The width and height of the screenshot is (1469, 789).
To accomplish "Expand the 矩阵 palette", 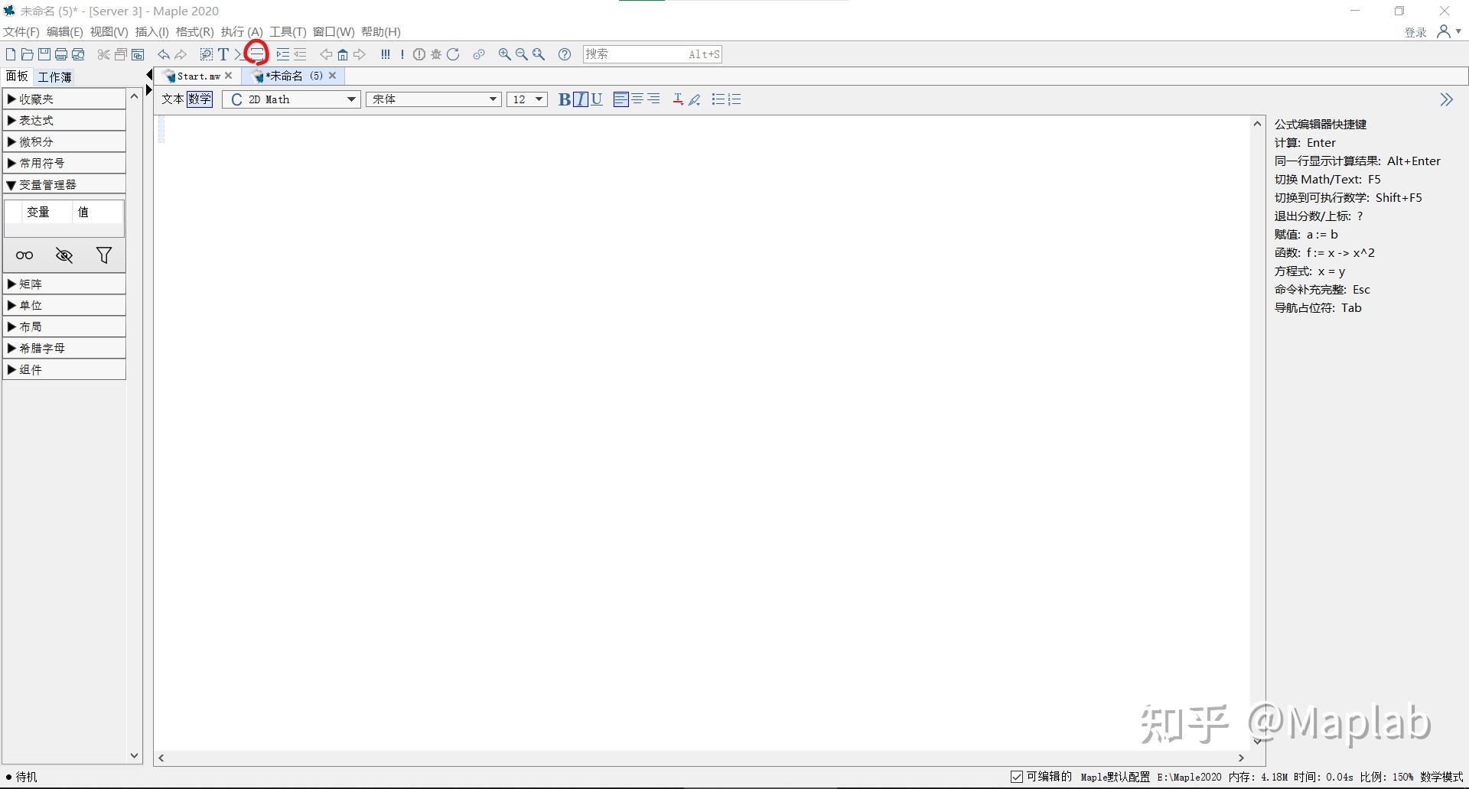I will click(x=64, y=284).
